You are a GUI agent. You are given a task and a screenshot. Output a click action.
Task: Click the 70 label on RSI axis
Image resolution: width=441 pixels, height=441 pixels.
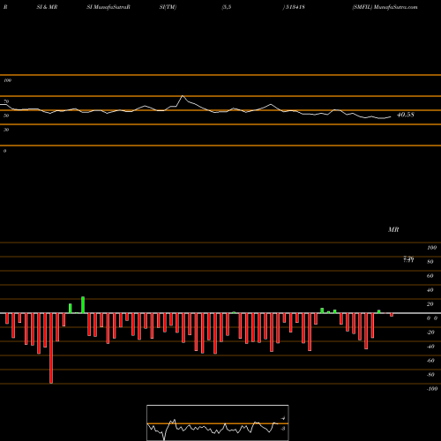coord(6,101)
